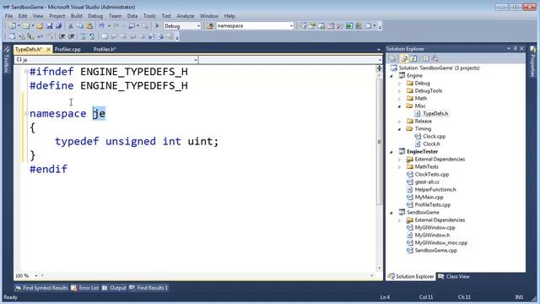Click inside the 'namespace' find input field
This screenshot has height=304, width=540.
tap(252, 26)
